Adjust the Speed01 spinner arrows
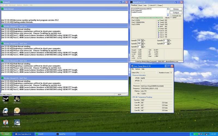The height and width of the screenshot is (136, 218). [x=142, y=40]
